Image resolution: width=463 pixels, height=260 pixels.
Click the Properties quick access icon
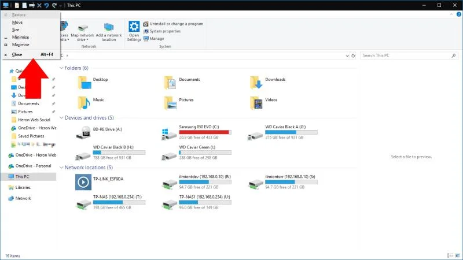pos(17,5)
